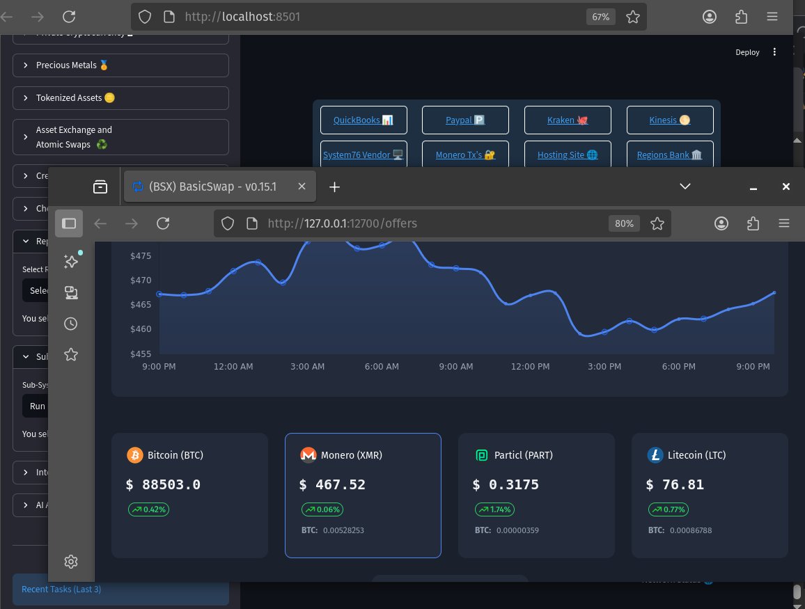Image resolution: width=805 pixels, height=609 pixels.
Task: Open the Firefox sidebar toggle icon
Action: pos(69,223)
